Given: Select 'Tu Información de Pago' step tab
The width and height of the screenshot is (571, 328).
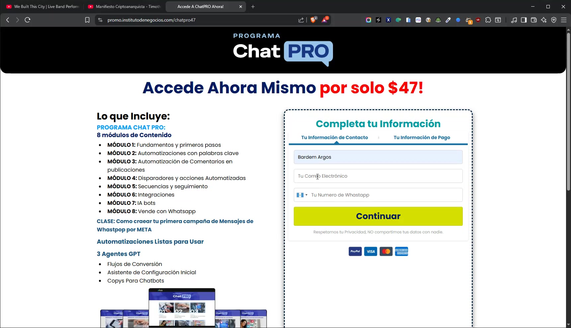Looking at the screenshot, I should tap(422, 137).
